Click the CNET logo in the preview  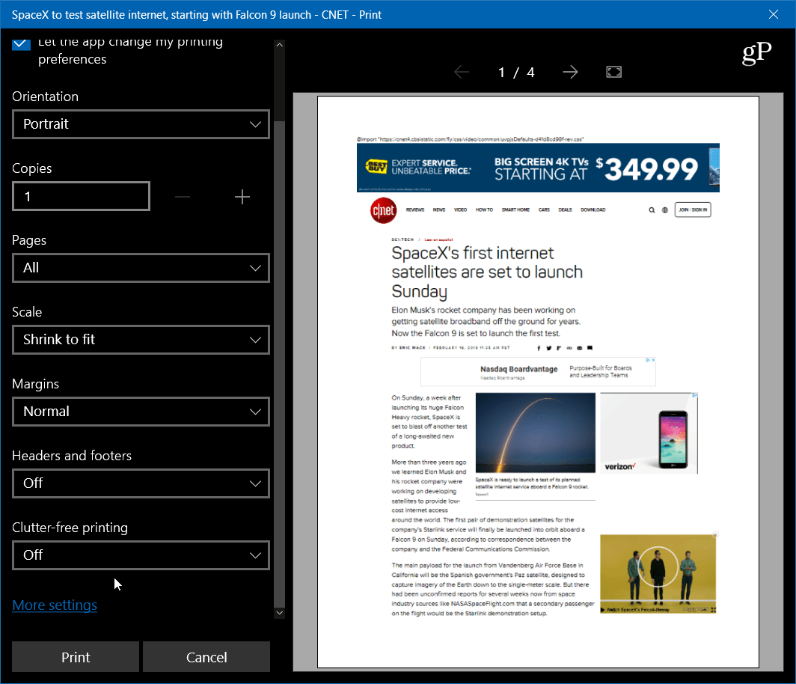[383, 210]
